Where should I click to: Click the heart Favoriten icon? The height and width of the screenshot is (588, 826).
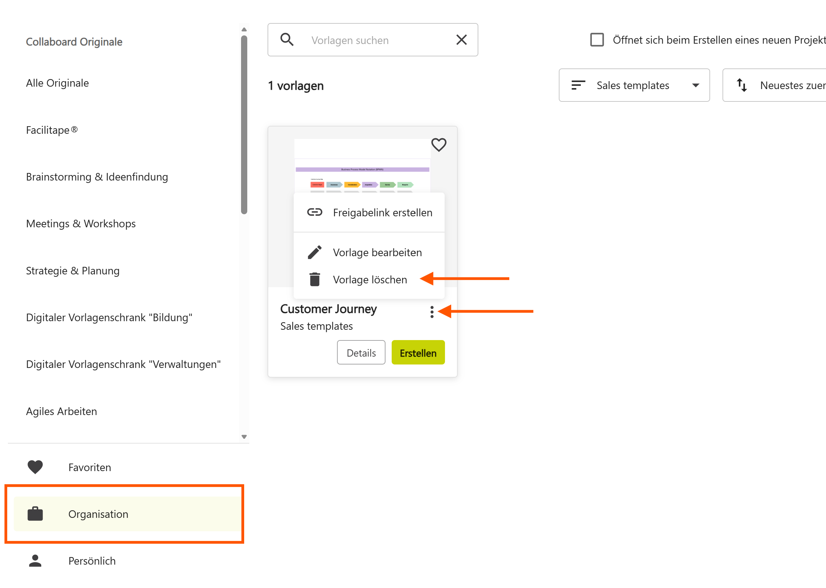tap(35, 467)
